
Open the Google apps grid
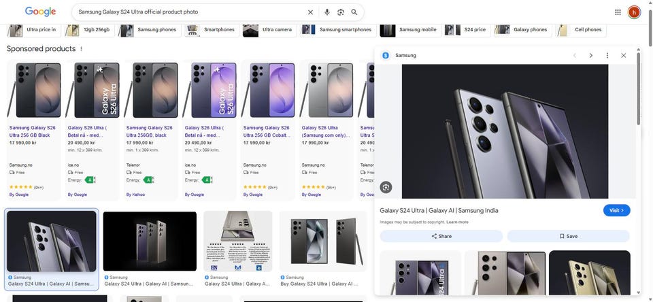618,12
